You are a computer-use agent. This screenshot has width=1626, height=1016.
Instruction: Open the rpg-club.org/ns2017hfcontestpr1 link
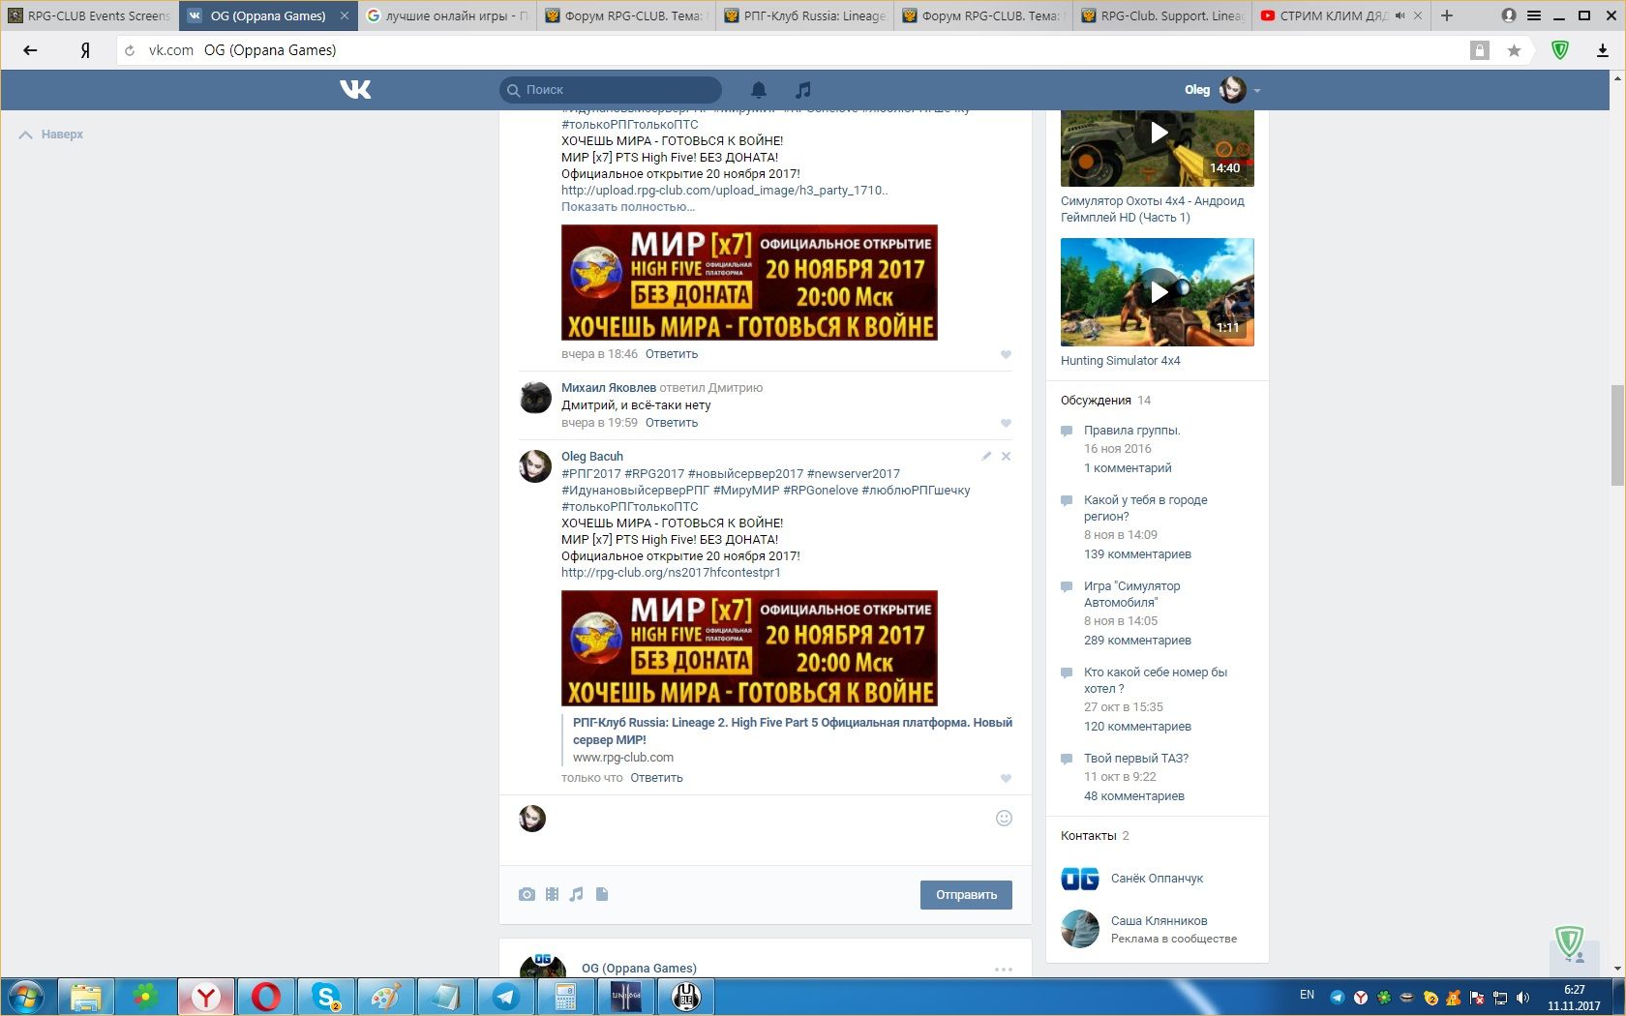point(671,573)
